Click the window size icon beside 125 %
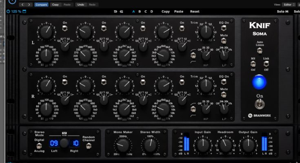The width and height of the screenshot is (300, 163). [x=24, y=11]
